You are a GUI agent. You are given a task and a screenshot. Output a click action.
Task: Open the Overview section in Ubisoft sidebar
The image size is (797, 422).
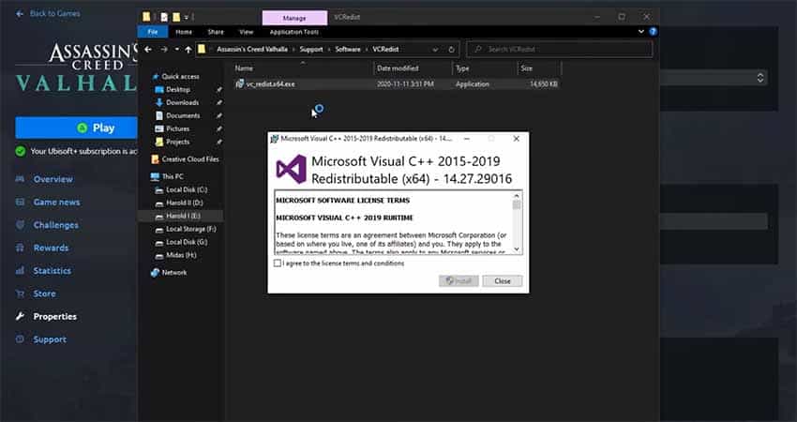tap(53, 179)
